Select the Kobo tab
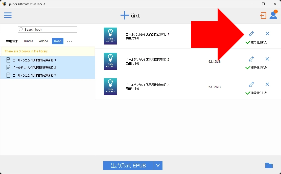This screenshot has height=174, width=281. pos(58,41)
